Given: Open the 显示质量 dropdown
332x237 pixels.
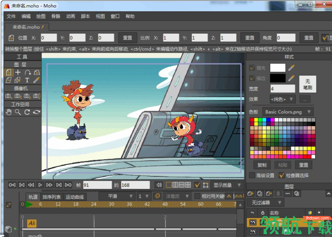Looking at the screenshot, I should tap(228, 185).
